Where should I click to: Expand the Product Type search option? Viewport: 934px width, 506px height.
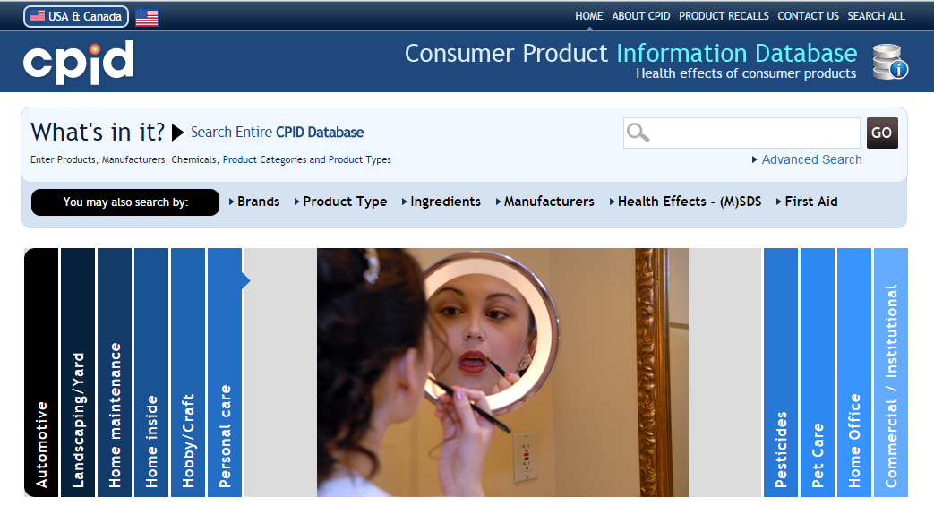coord(340,202)
